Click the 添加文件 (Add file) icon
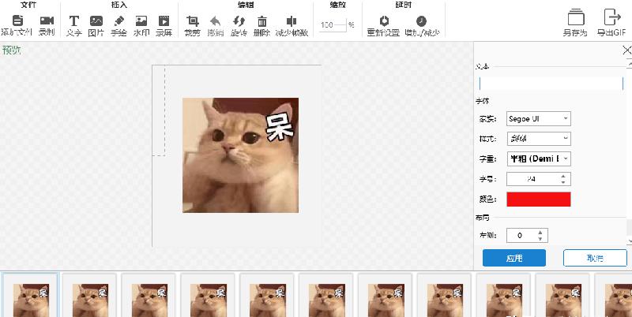Viewport: 632px width, 317px height. (x=17, y=21)
